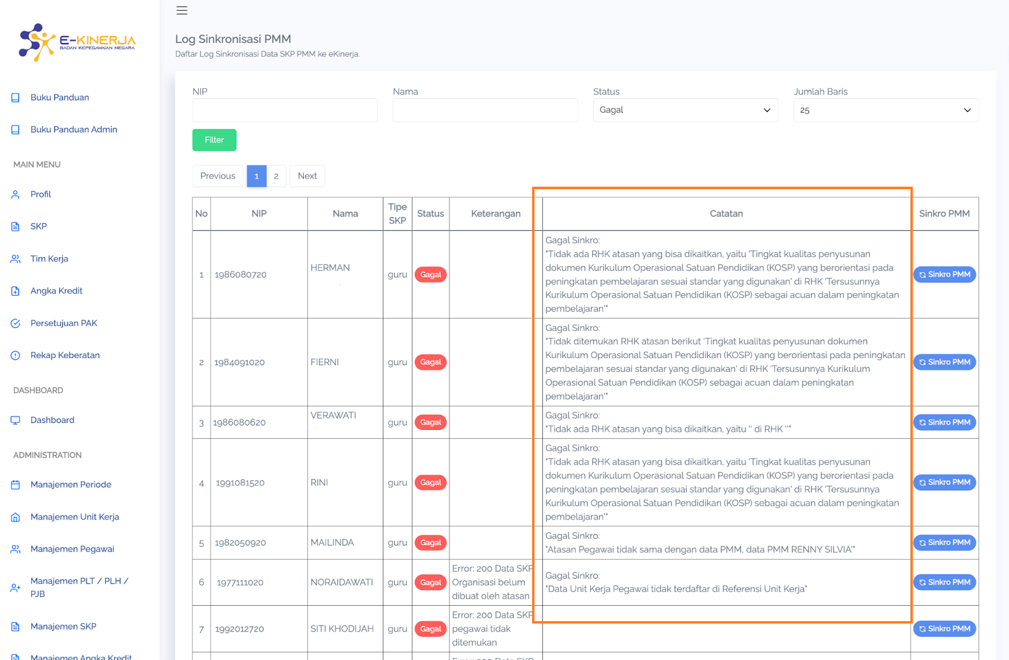Click the E-Kinerja logo

78,42
